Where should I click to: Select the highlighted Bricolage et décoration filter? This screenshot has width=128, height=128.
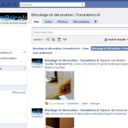(110, 48)
